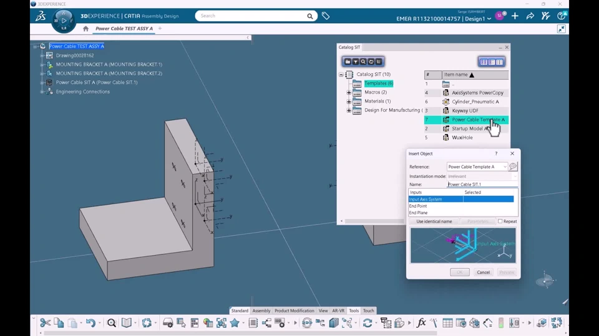
Task: Switch to list-detail view in Catalog SIT
Action: pos(492,62)
